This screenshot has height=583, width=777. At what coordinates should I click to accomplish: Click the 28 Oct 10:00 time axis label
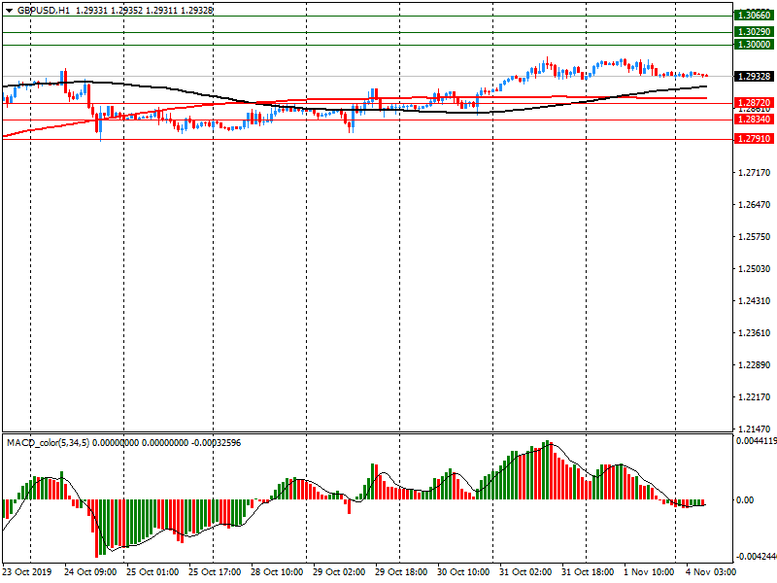(x=278, y=572)
